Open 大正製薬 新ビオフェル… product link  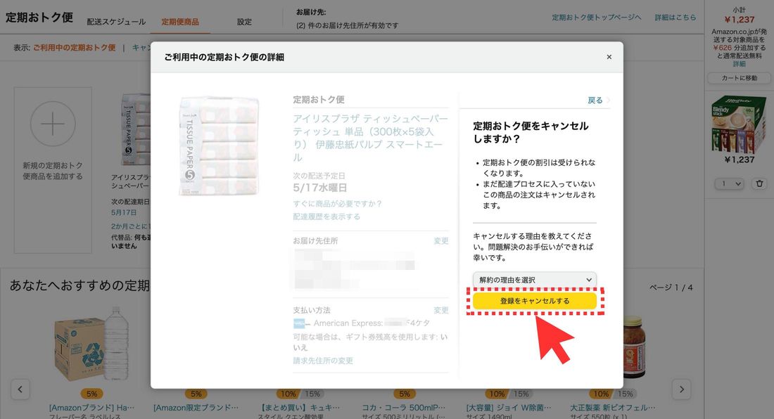click(613, 408)
